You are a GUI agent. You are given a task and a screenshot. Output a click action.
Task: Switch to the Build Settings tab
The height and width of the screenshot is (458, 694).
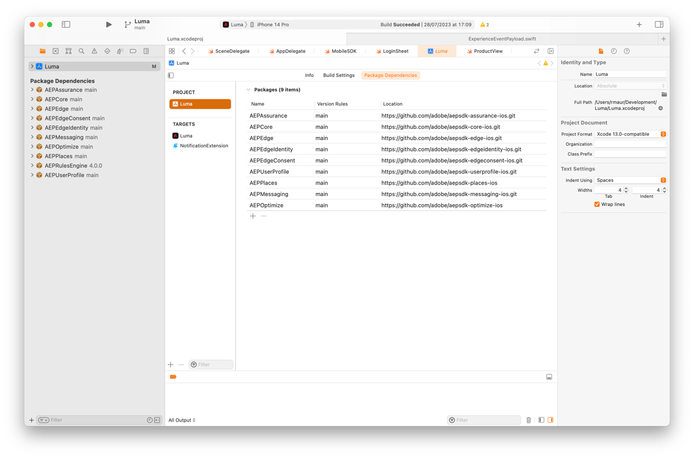pos(338,75)
